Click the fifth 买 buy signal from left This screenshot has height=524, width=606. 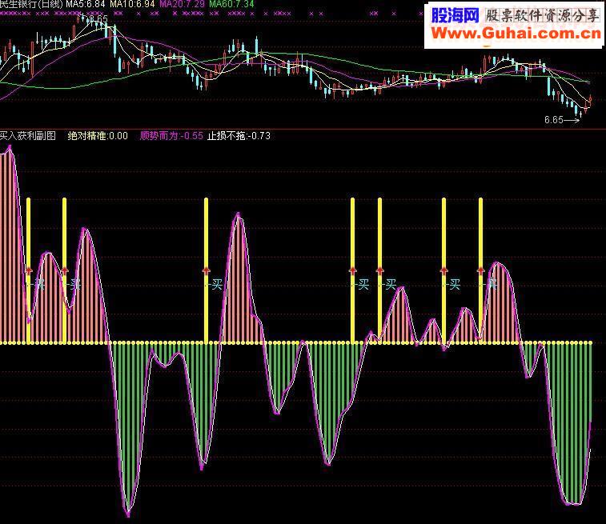point(391,285)
